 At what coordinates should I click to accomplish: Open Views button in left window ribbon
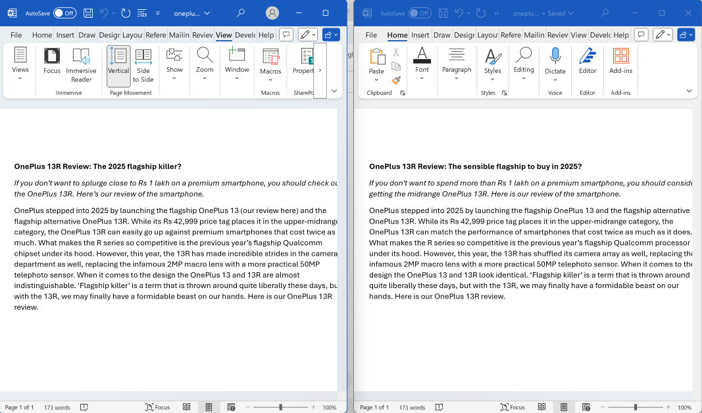20,64
